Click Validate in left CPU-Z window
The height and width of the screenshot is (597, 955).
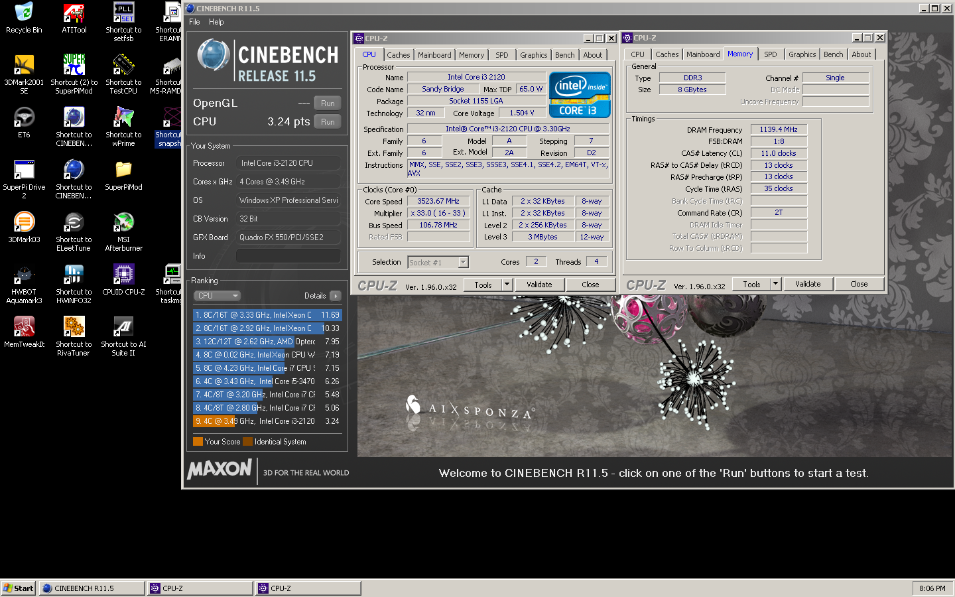pos(539,285)
